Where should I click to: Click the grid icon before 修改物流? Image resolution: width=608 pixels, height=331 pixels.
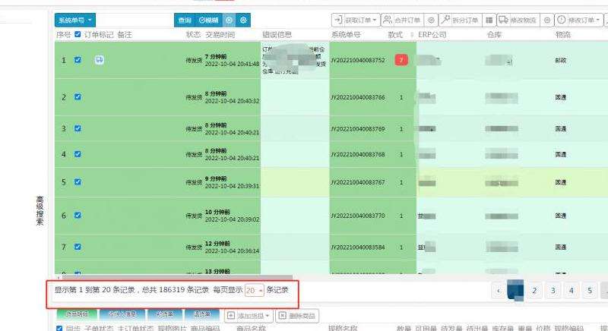click(x=489, y=20)
